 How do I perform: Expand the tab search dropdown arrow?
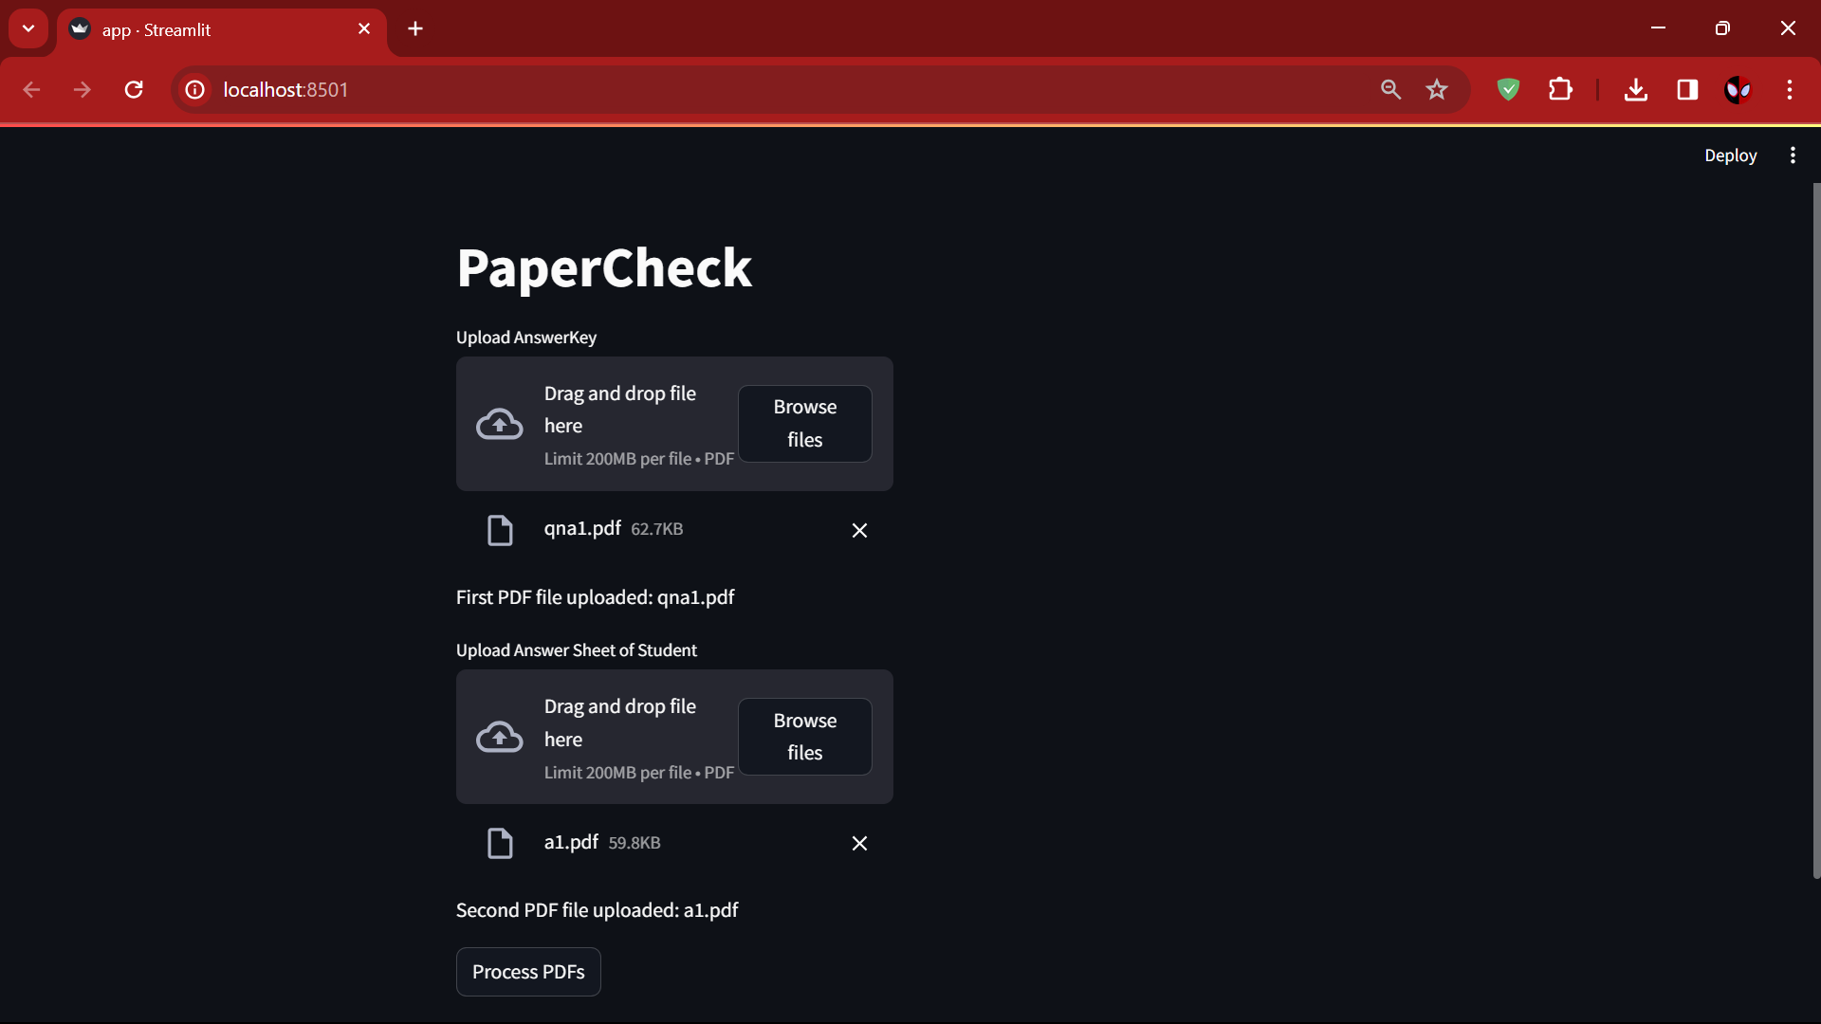pos(28,28)
